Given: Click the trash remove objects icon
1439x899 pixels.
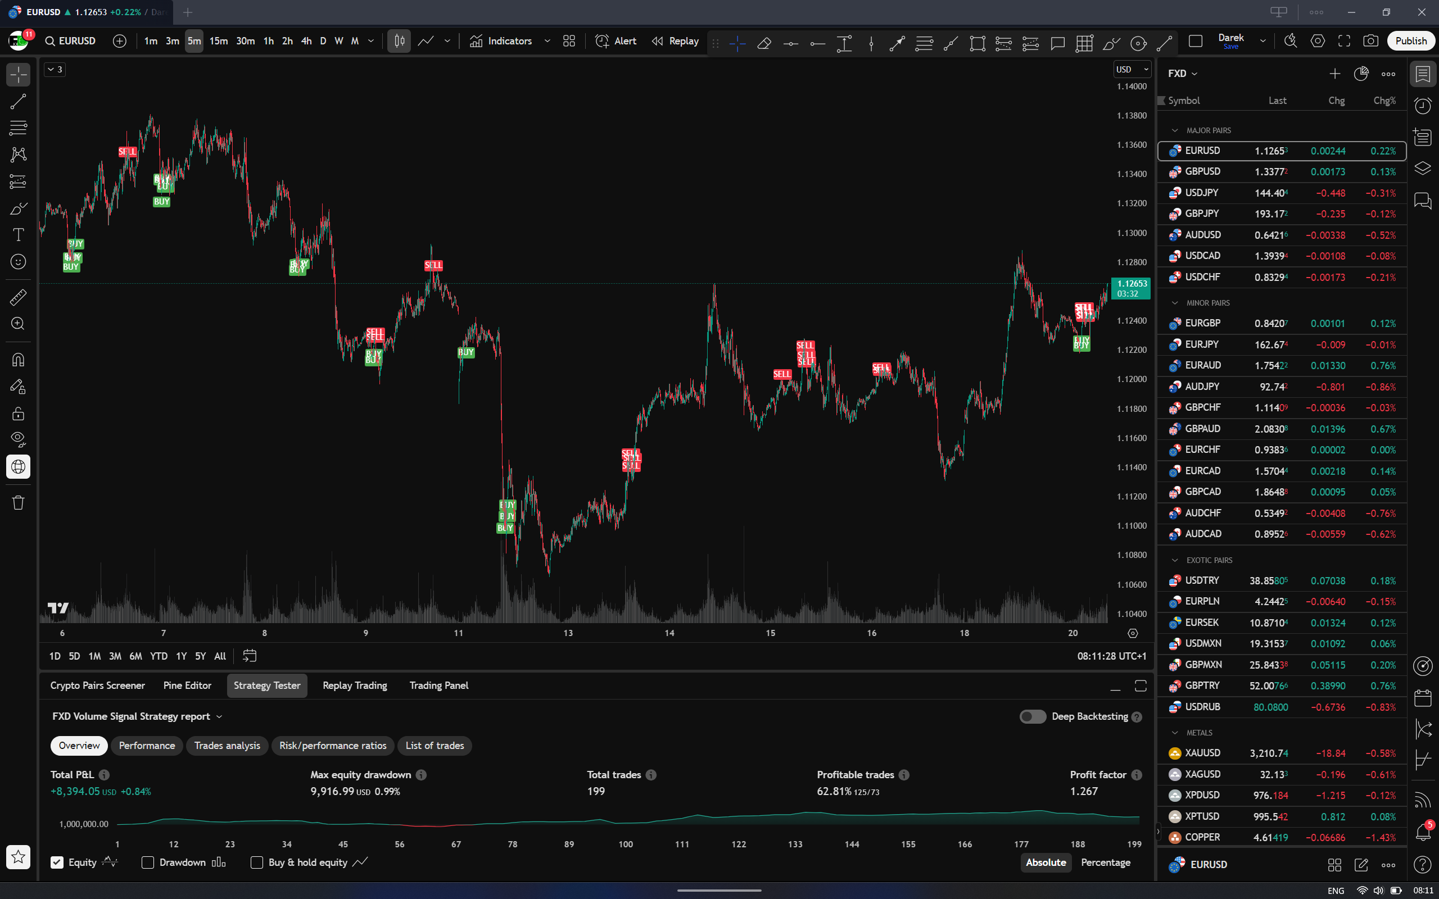Looking at the screenshot, I should tap(19, 502).
